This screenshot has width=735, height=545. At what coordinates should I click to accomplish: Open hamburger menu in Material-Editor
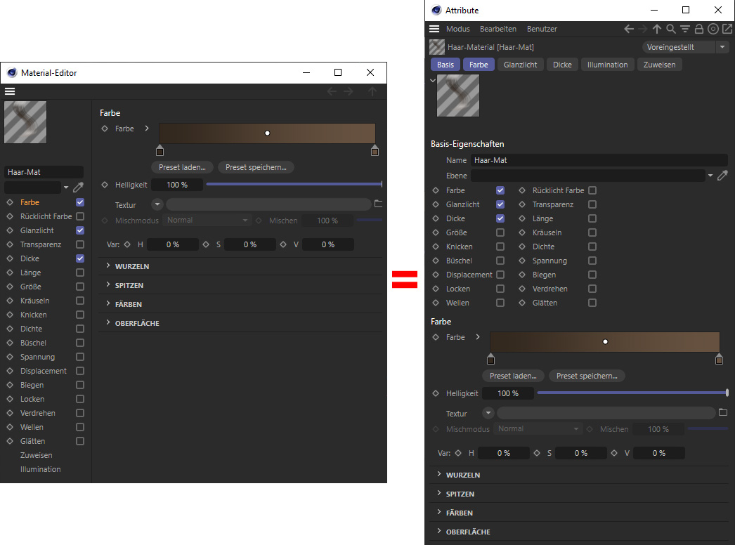coord(10,91)
